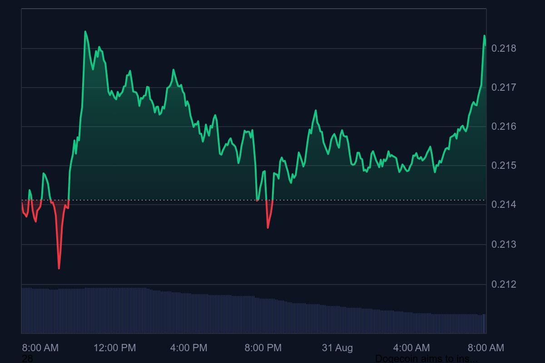
Task: Click the 0.216 price axis label
Action: point(504,126)
